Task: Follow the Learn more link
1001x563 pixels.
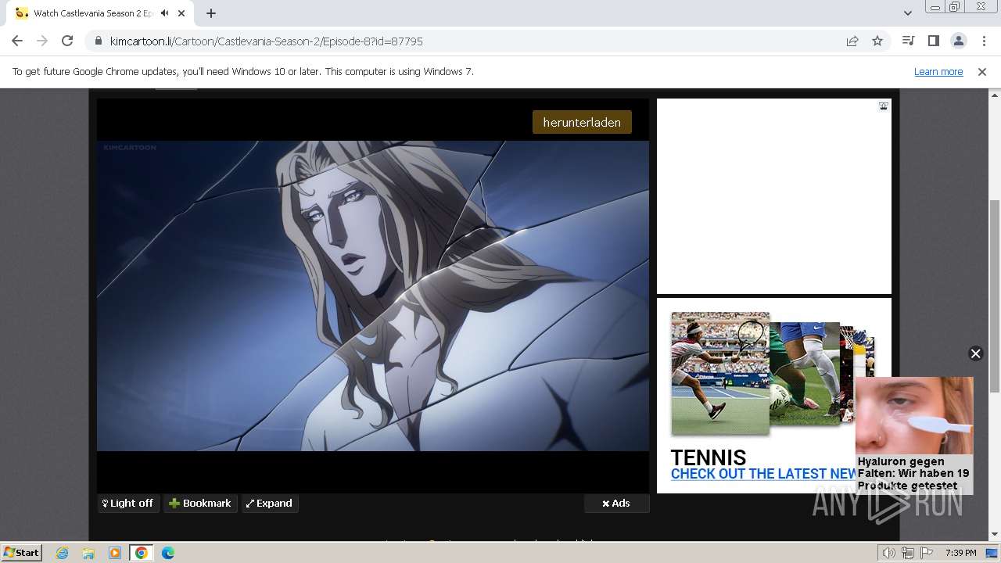Action: pos(938,72)
